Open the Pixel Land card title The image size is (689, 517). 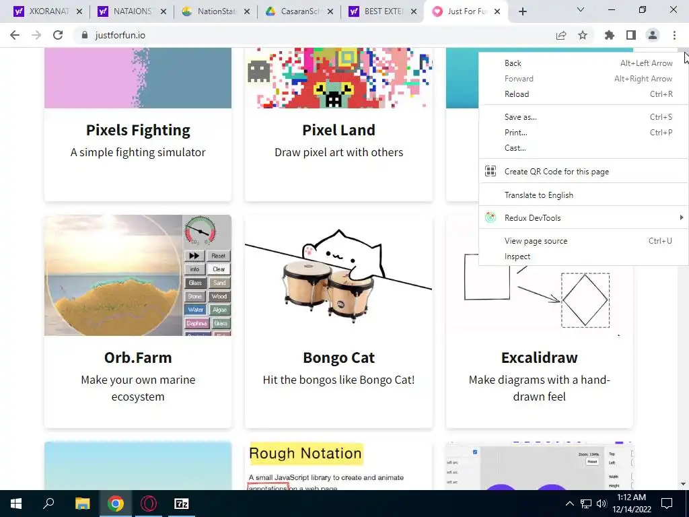pos(339,130)
